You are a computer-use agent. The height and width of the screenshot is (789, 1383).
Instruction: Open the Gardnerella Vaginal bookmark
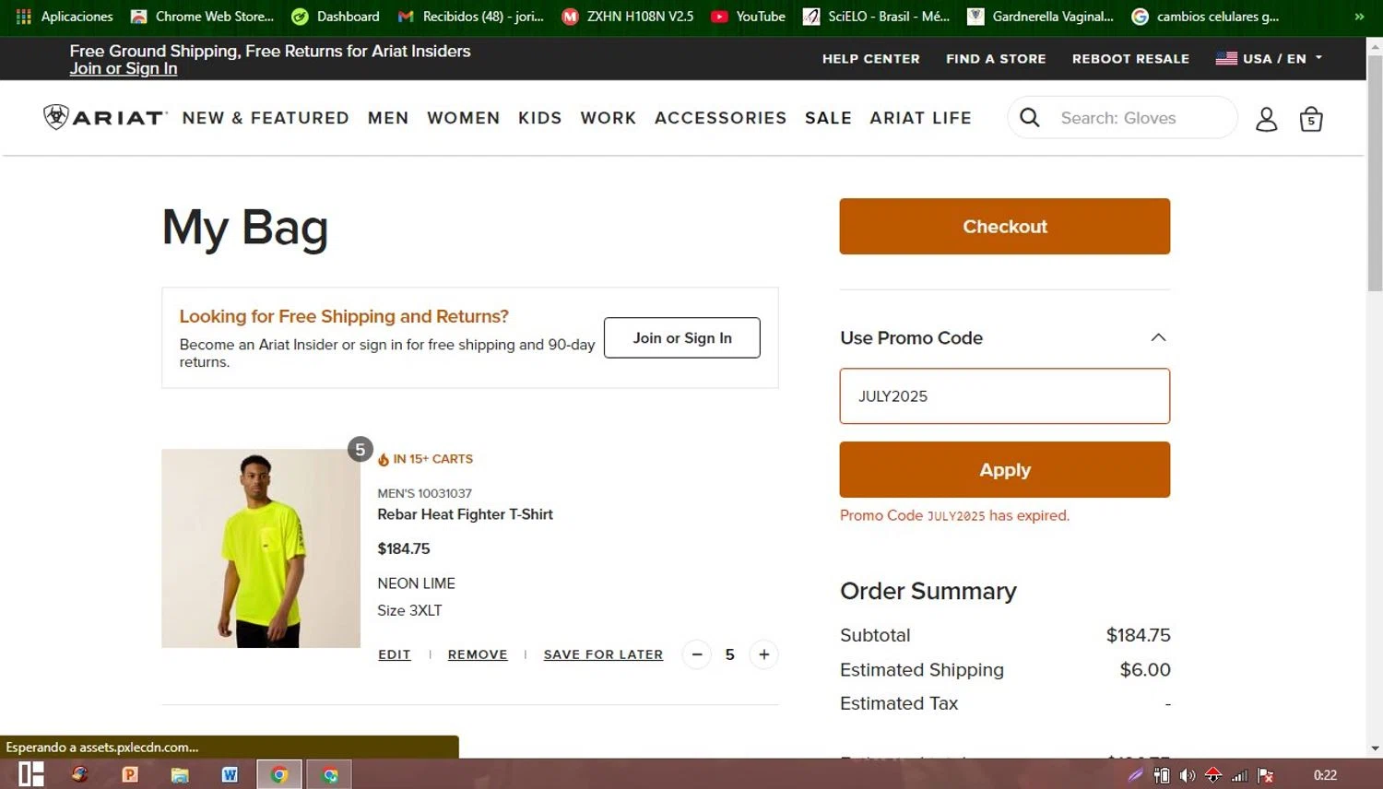1041,17
